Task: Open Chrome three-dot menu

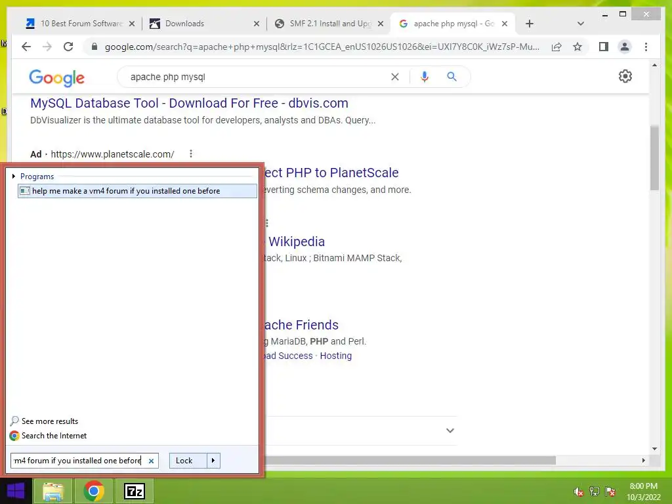Action: [x=646, y=47]
